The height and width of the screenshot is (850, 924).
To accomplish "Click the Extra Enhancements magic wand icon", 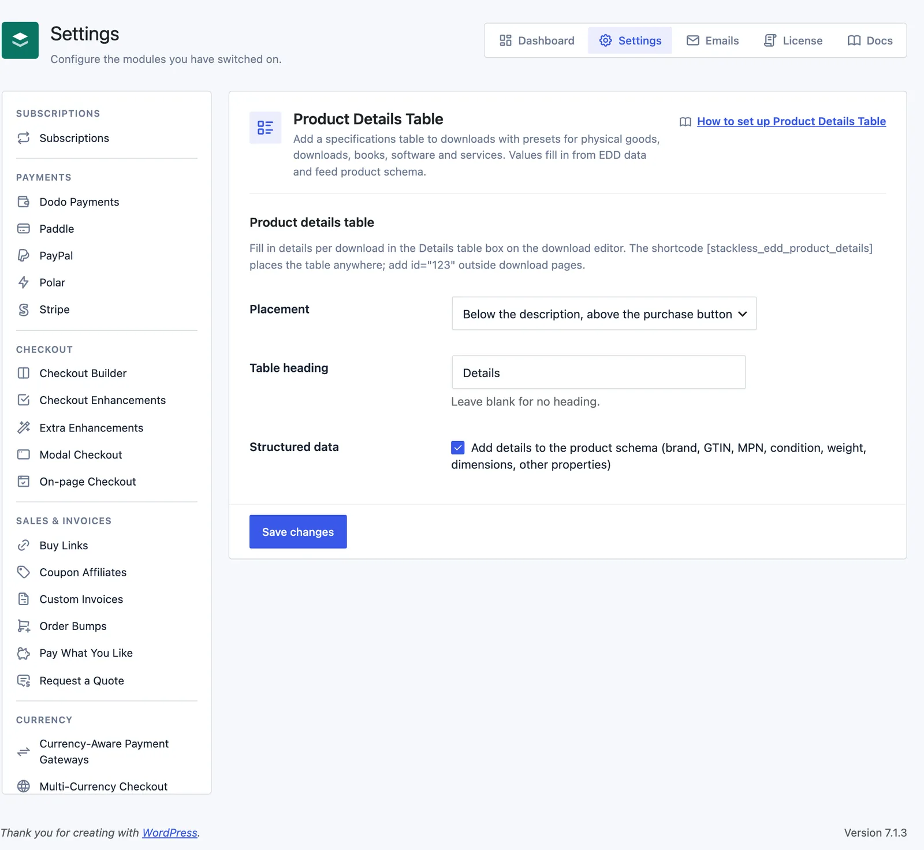I will 24,427.
